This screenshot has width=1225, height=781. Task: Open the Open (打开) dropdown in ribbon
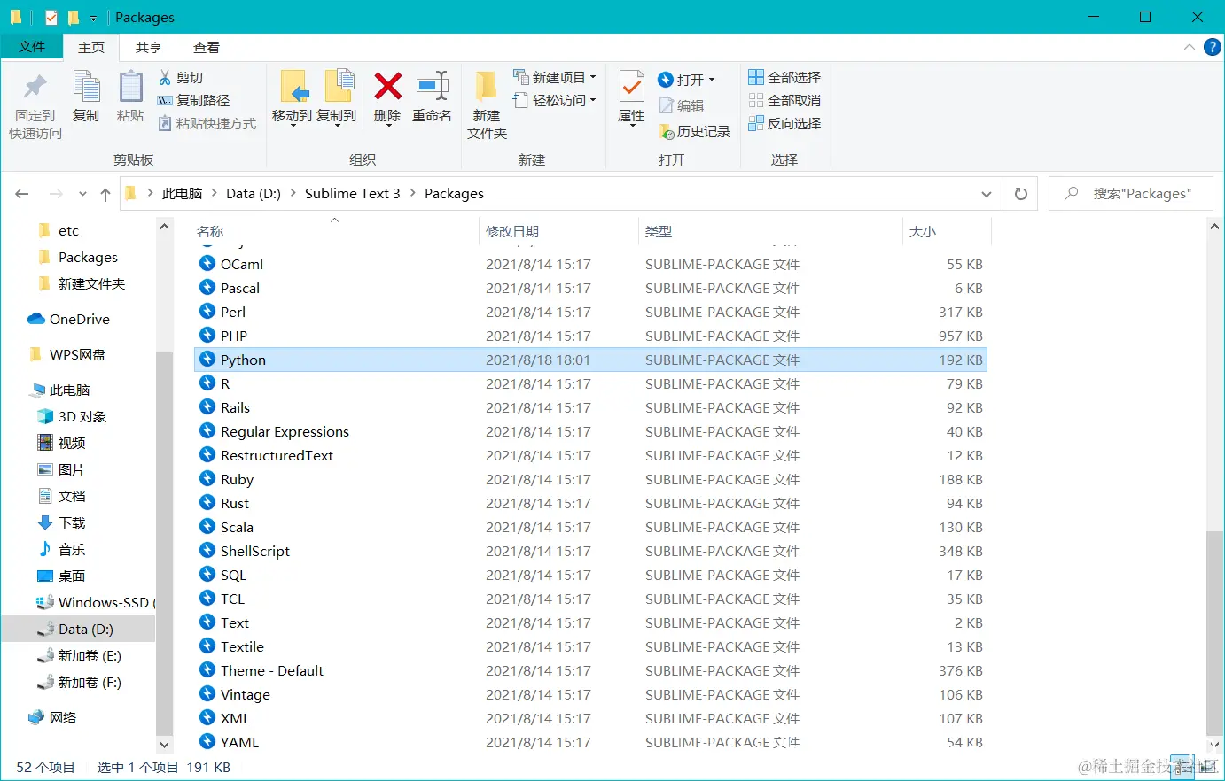[x=687, y=80]
